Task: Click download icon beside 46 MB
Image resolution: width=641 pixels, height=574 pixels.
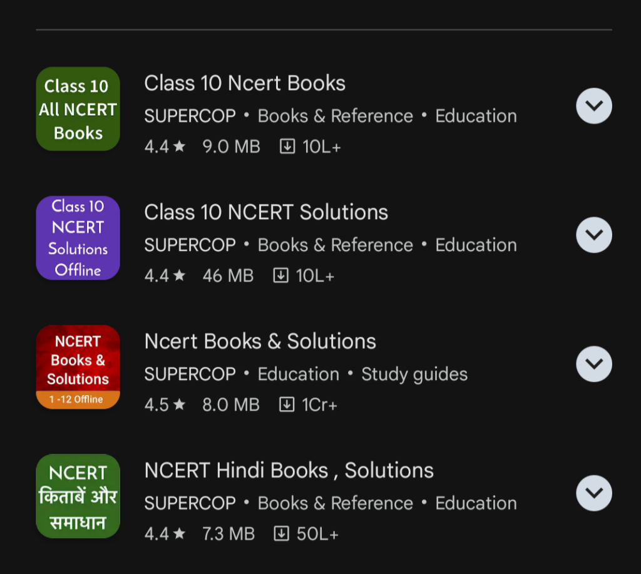Action: click(x=280, y=276)
